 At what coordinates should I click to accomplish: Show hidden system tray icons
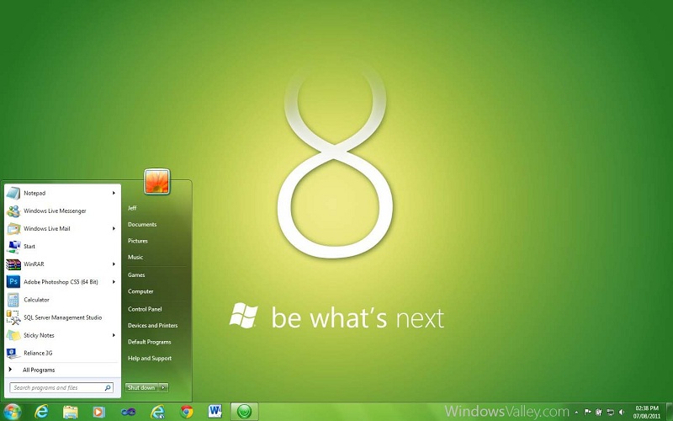coord(576,413)
